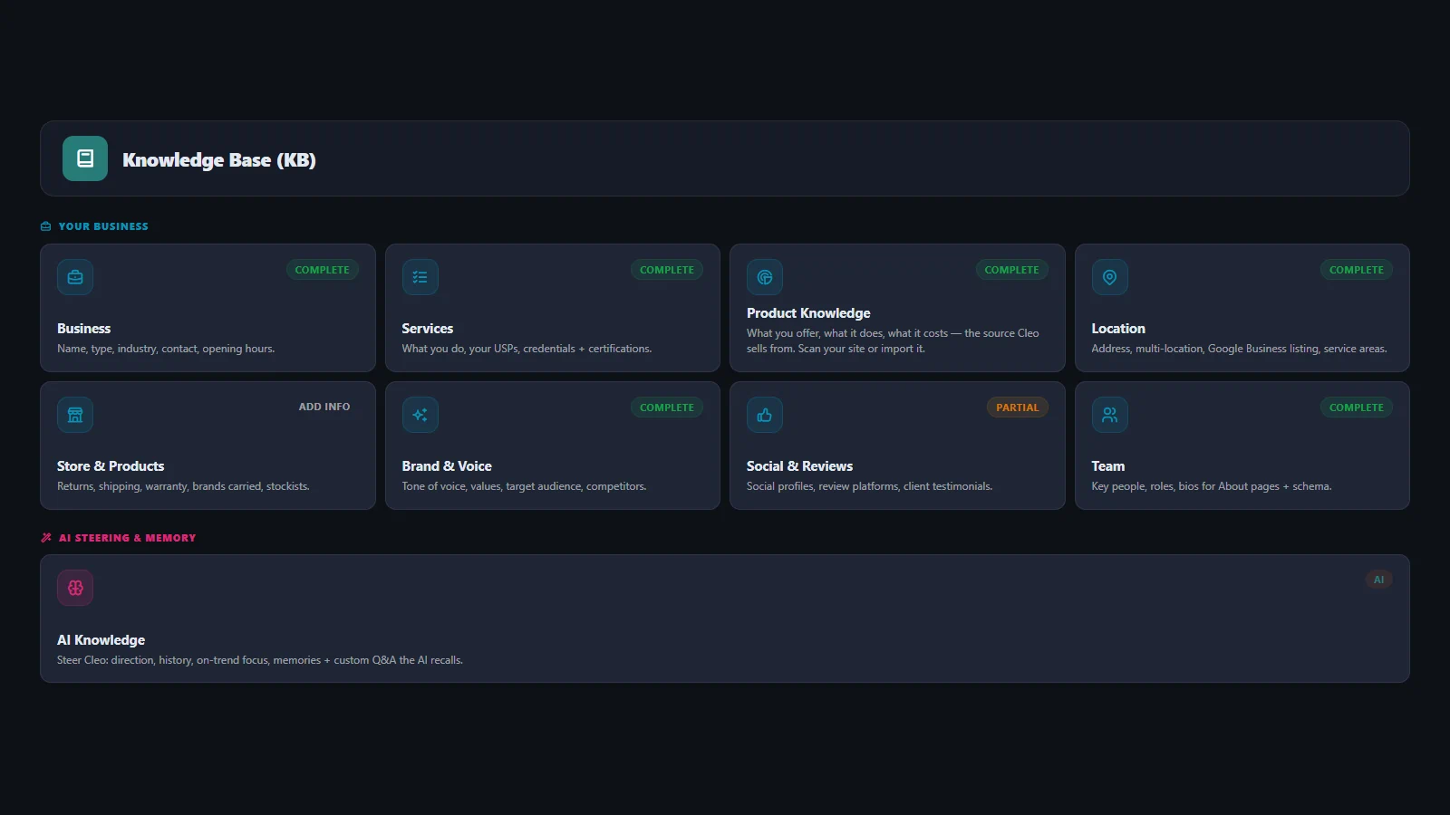Click the Services checklist icon
This screenshot has width=1450, height=815.
click(x=420, y=277)
